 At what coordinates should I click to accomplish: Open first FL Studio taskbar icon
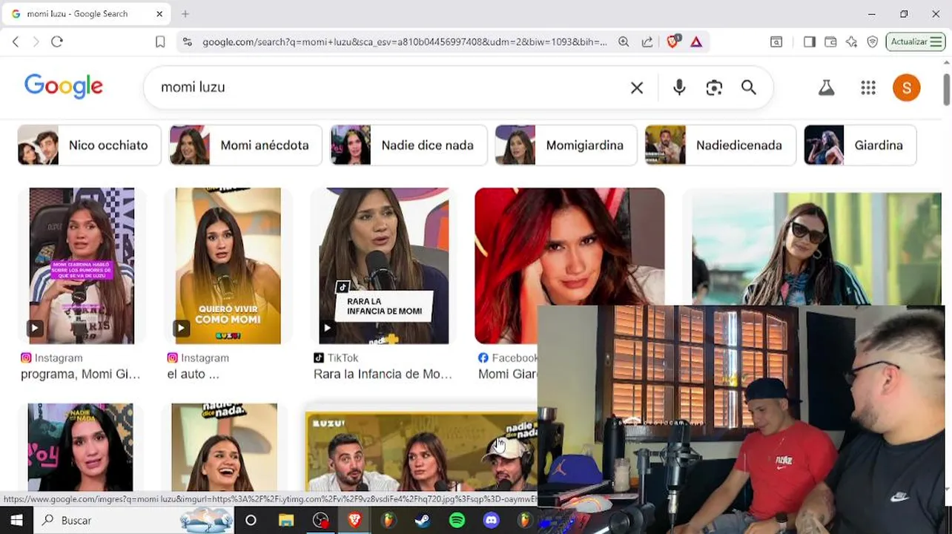(389, 521)
